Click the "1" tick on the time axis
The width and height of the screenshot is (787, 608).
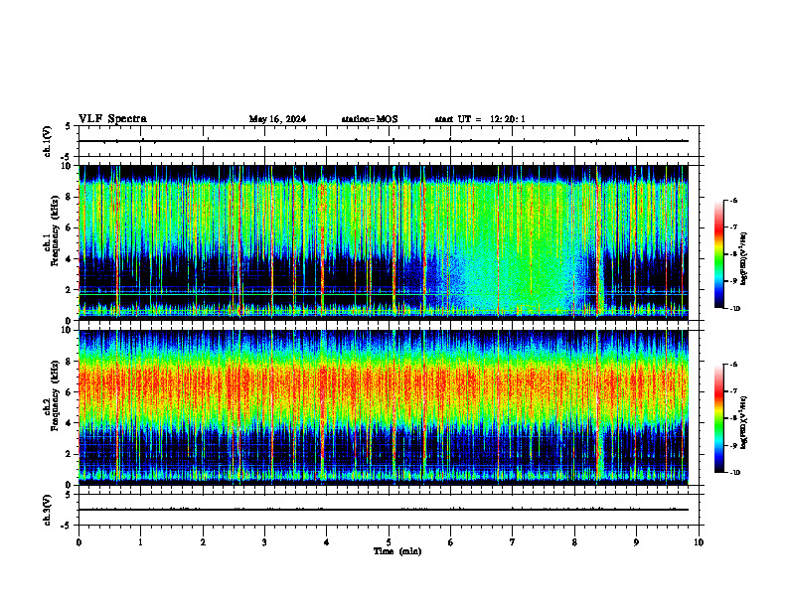[140, 542]
